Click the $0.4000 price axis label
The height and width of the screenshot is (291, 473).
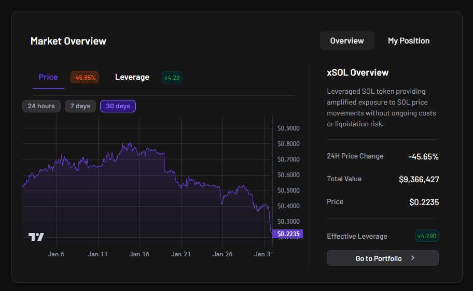[x=288, y=206]
